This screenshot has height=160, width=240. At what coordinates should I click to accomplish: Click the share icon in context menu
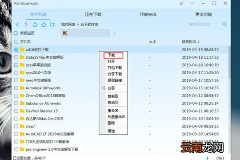pyautogui.click(x=103, y=88)
